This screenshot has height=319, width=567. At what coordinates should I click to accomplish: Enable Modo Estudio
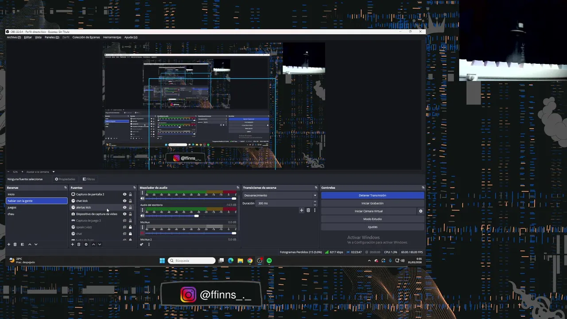tap(373, 219)
